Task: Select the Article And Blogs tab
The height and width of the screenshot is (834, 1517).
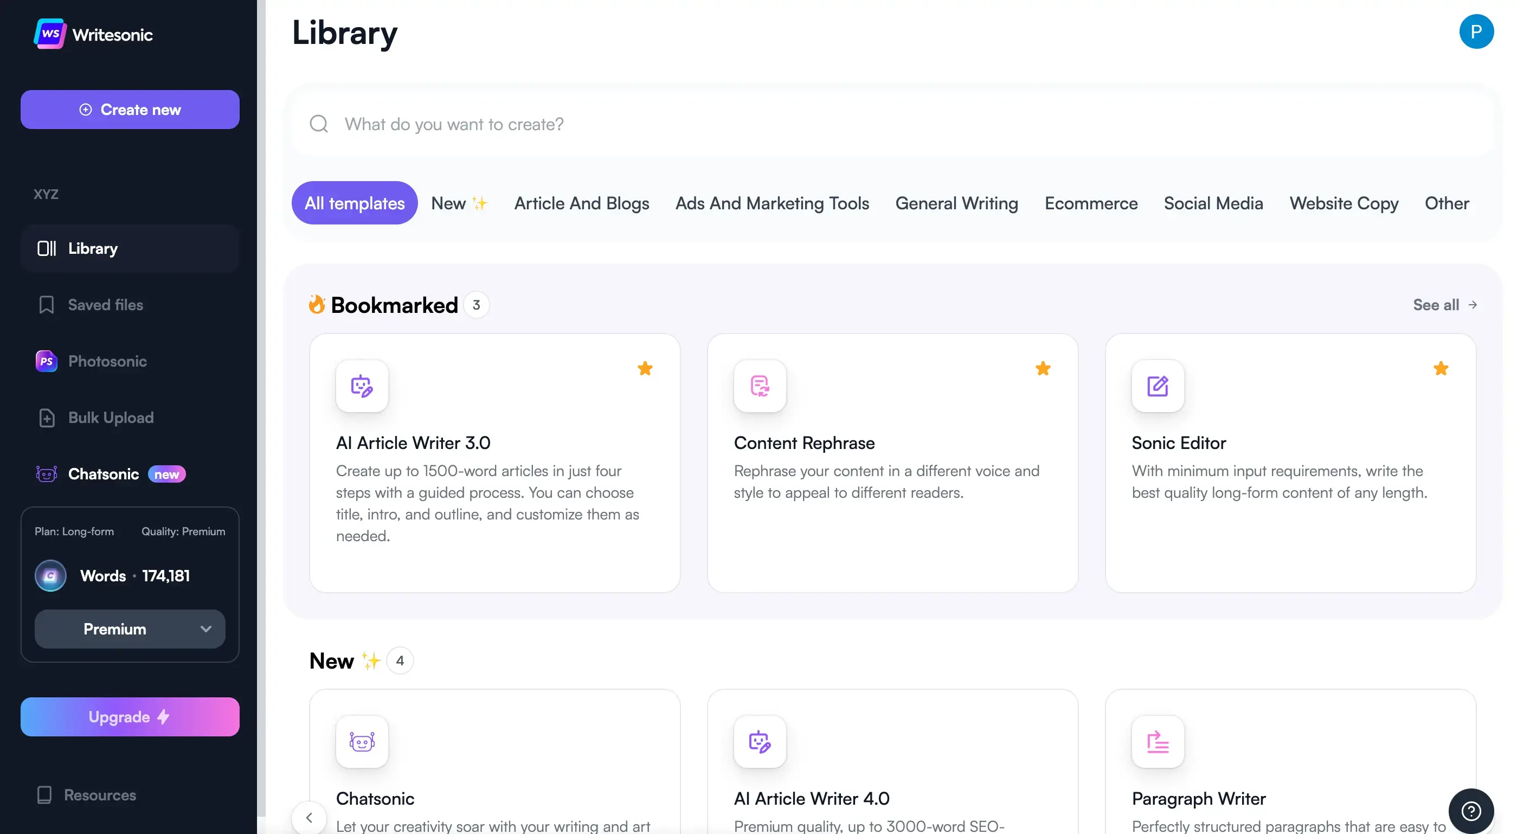Action: (581, 203)
